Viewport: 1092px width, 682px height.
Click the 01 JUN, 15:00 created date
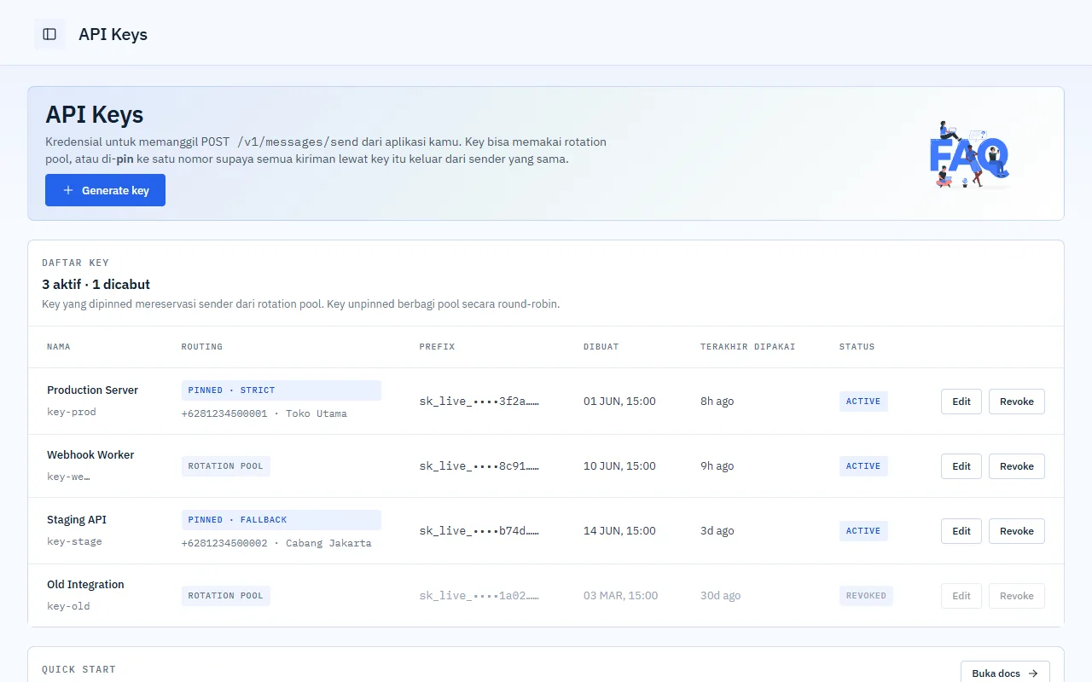619,402
